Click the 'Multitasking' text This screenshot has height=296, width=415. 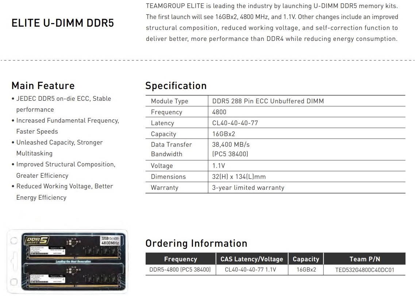34,154
